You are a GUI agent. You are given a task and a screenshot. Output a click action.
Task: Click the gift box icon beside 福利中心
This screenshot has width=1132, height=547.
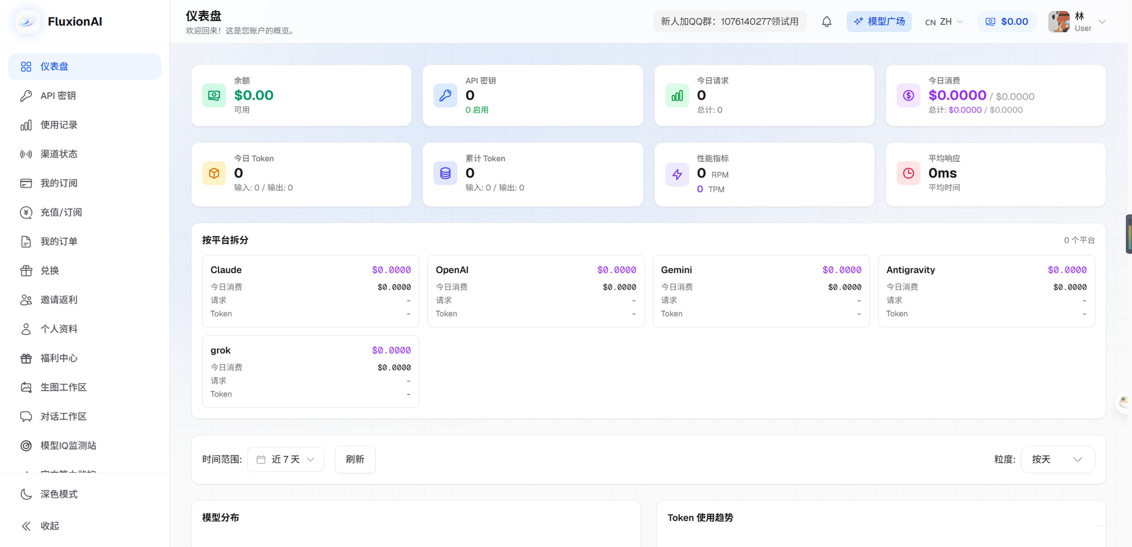[x=26, y=358]
